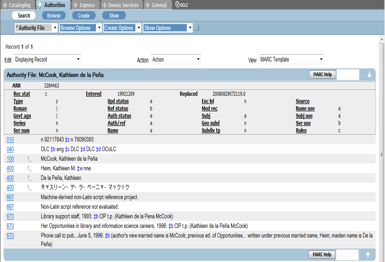Click the small box beside Show Options
Image resolution: width=385 pixels, height=262 pixels.
coord(197,28)
